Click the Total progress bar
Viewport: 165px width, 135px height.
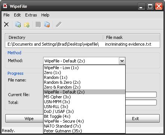click(141, 102)
